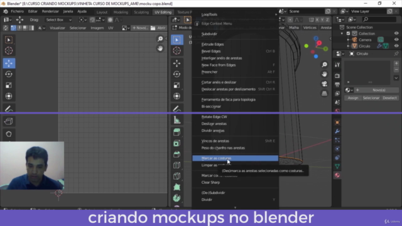Select the Knife tool
This screenshot has height=226, width=402.
tap(177, 176)
